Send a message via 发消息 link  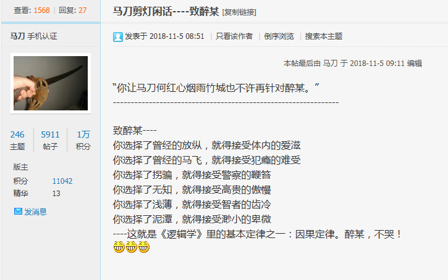[x=35, y=212]
